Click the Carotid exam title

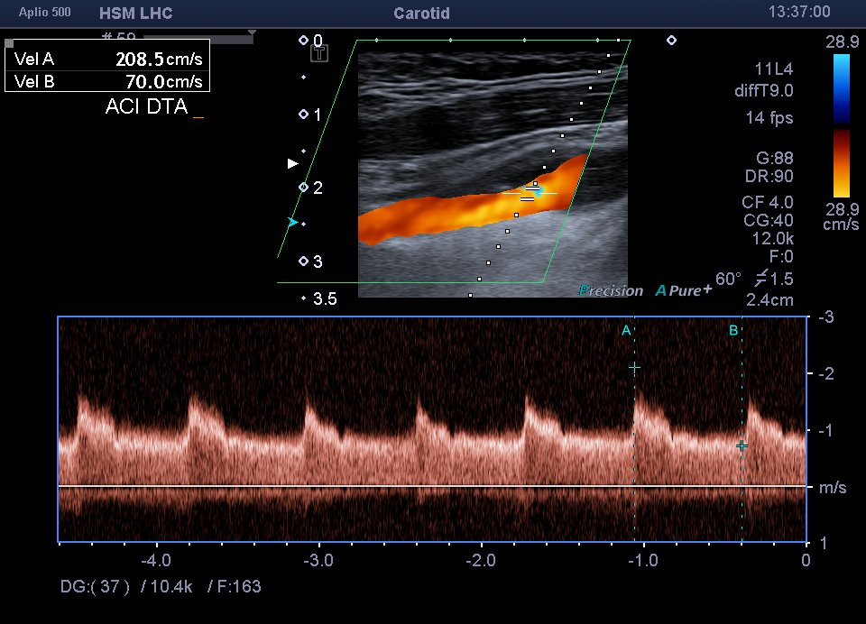click(421, 14)
